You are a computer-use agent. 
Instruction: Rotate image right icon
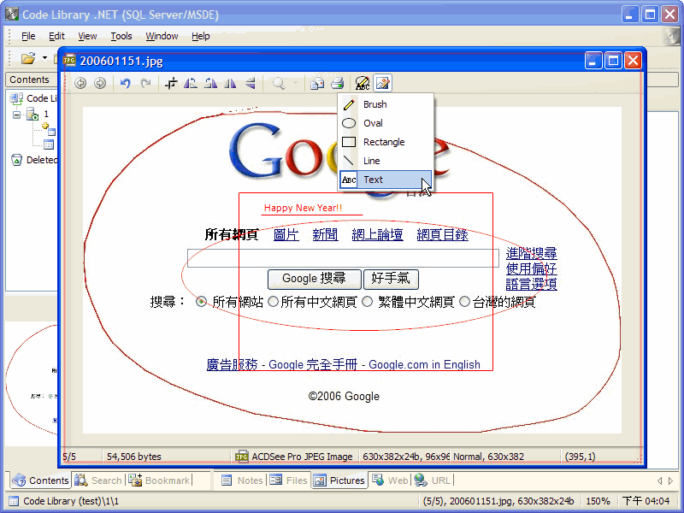pyautogui.click(x=210, y=83)
